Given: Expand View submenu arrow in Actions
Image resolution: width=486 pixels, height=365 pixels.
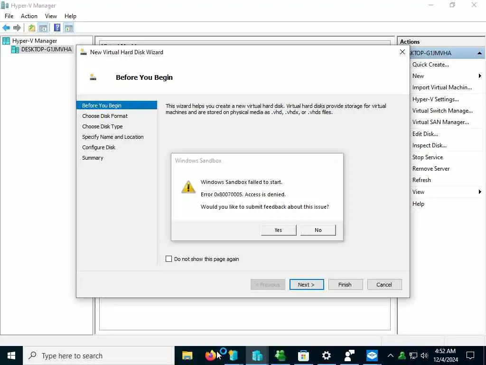Looking at the screenshot, I should (x=480, y=192).
